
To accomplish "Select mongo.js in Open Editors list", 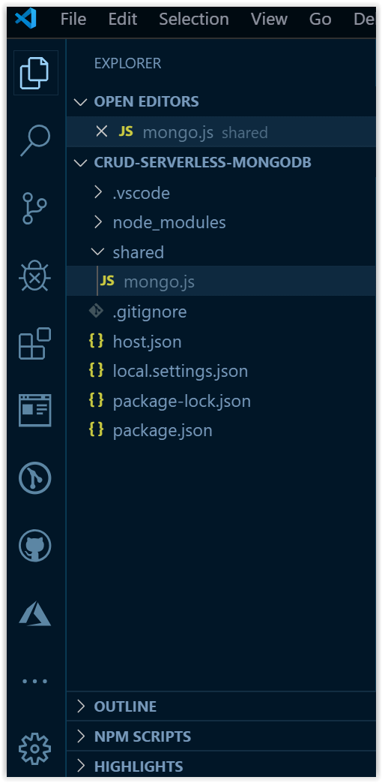I will [x=221, y=132].
